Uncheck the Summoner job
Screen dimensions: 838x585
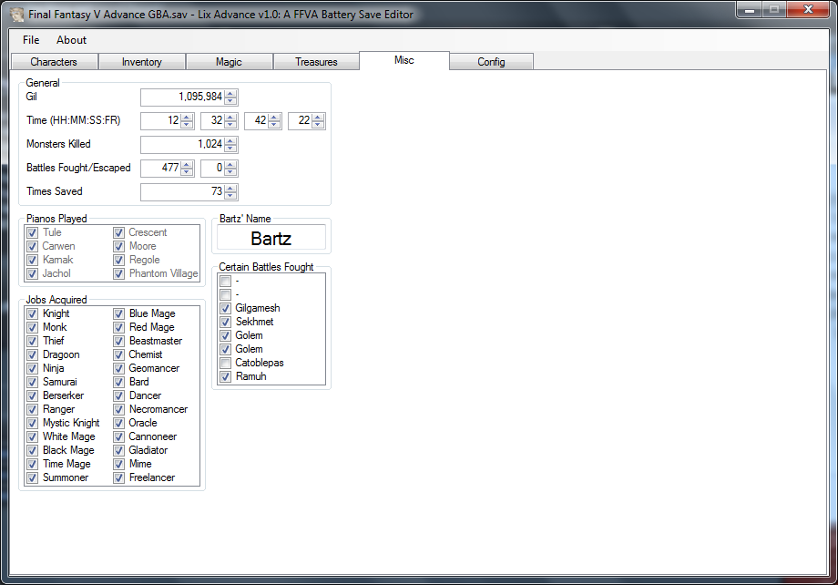click(33, 478)
